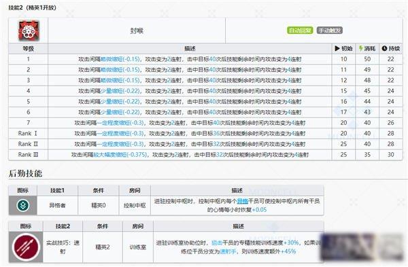The image size is (408, 267).
Task: Click the cost value 35 in Rank Ⅲ
Action: (x=367, y=154)
